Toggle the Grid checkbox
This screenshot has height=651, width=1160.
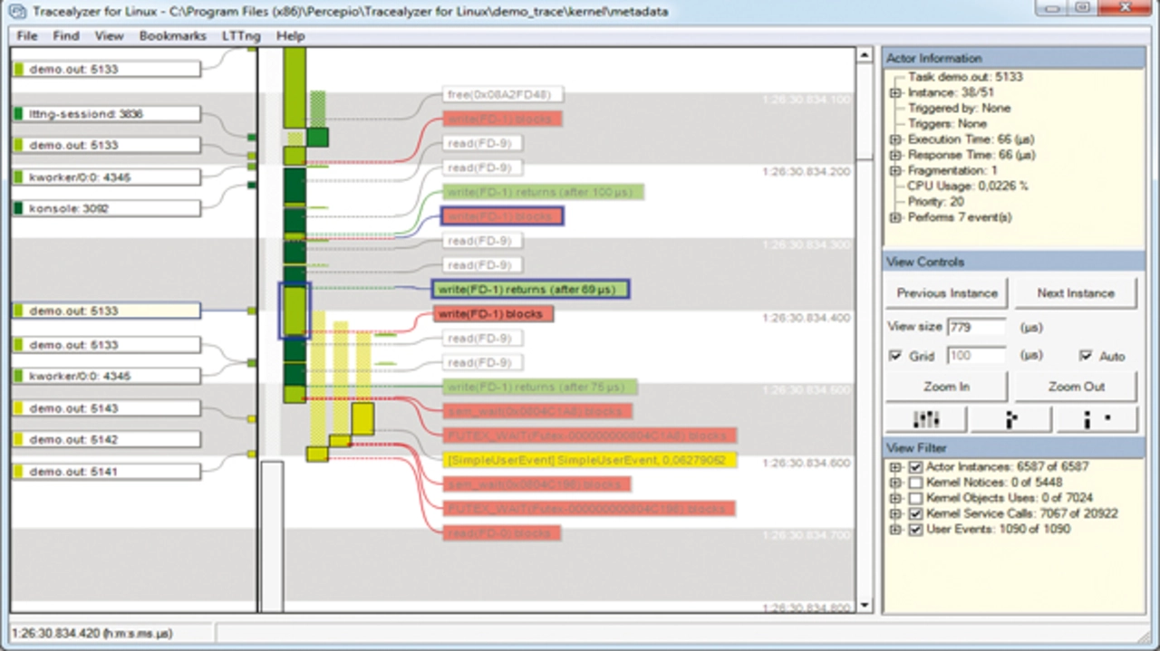895,356
